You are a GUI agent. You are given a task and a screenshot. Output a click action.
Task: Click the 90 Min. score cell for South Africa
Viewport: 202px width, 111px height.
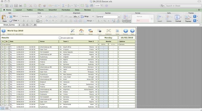click(x=103, y=47)
